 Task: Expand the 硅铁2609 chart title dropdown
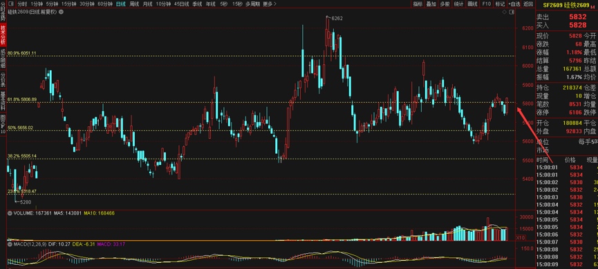61,12
